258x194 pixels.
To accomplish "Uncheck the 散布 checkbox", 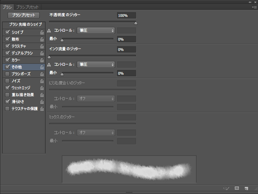I will click(x=7, y=39).
